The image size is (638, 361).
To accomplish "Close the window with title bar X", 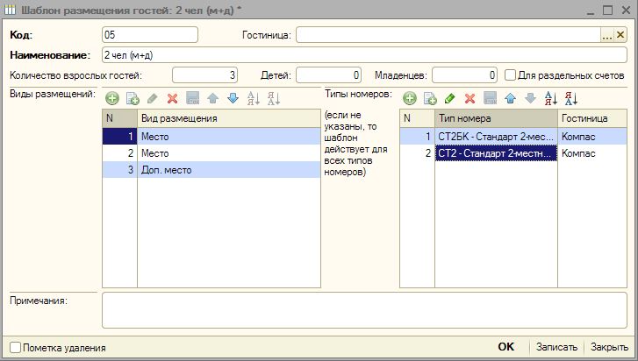I will coord(626,10).
